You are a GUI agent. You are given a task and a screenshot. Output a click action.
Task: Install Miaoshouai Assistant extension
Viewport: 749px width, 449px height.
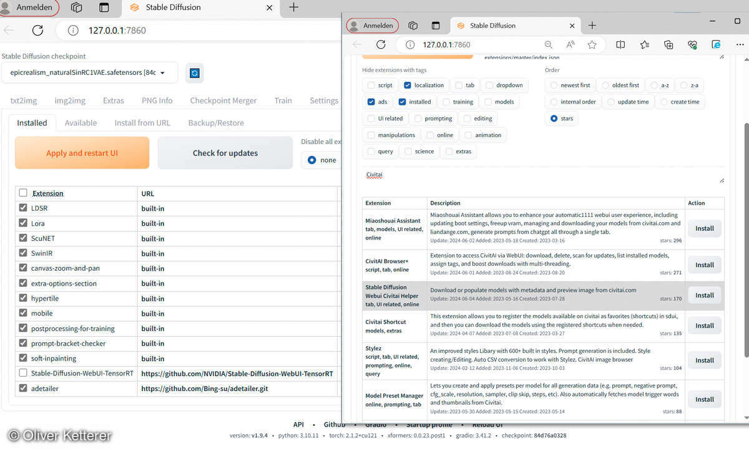click(x=705, y=229)
